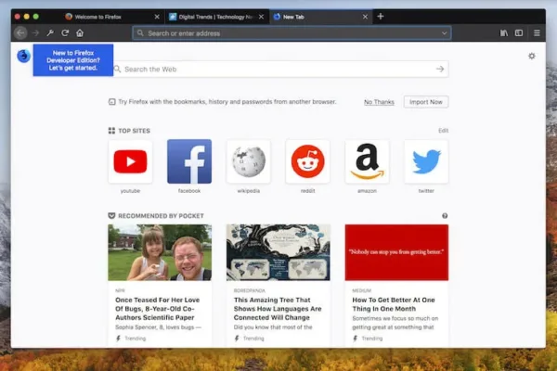Open the Facebook top site tile
This screenshot has height=371, width=557.
(189, 161)
